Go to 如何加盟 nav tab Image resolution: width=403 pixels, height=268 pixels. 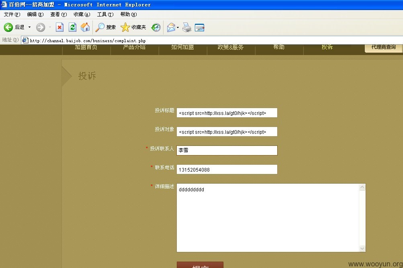pos(183,47)
